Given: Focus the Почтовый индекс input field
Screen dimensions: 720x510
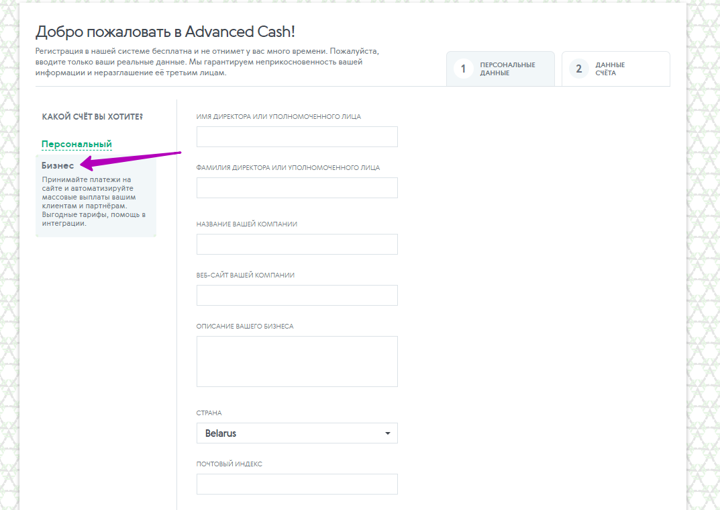Looking at the screenshot, I should tap(297, 484).
